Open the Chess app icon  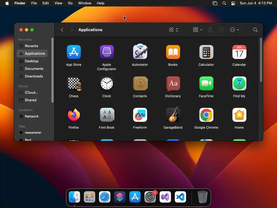coord(75,84)
